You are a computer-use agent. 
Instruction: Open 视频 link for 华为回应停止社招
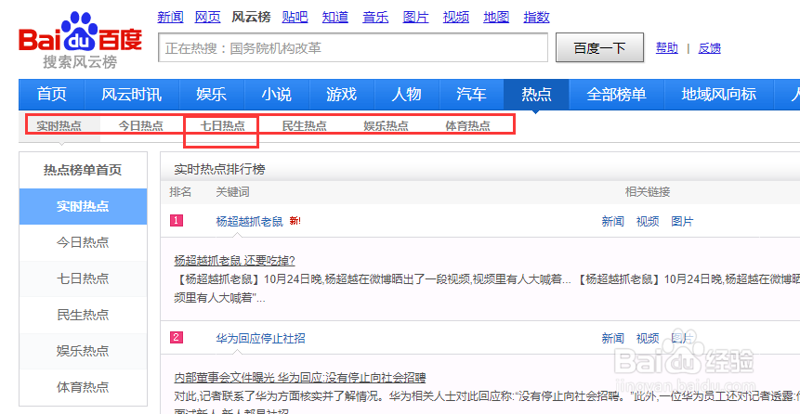pyautogui.click(x=648, y=338)
